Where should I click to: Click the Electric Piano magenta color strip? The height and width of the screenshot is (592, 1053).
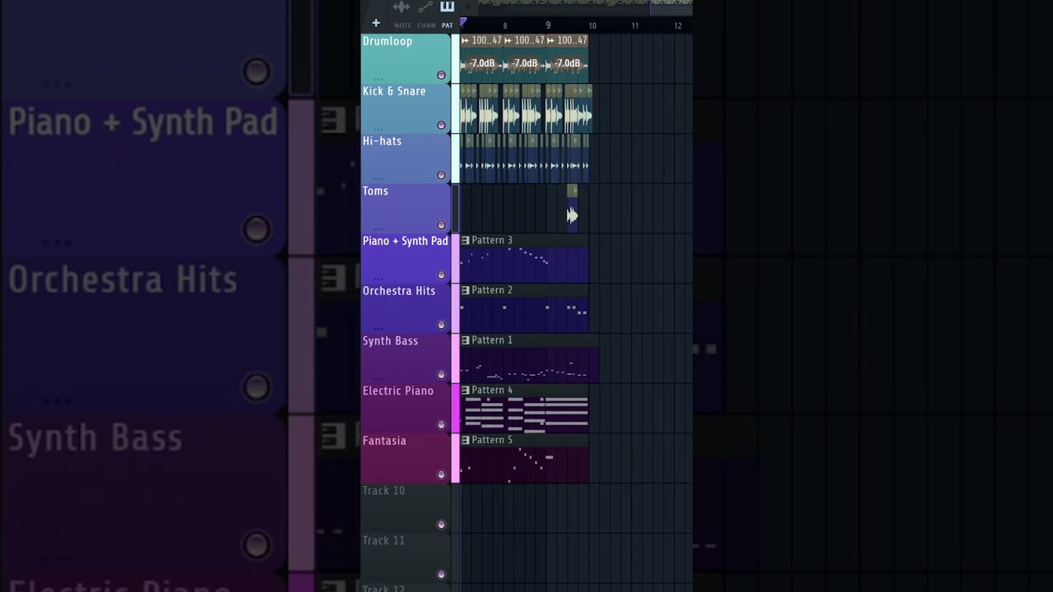coord(456,408)
